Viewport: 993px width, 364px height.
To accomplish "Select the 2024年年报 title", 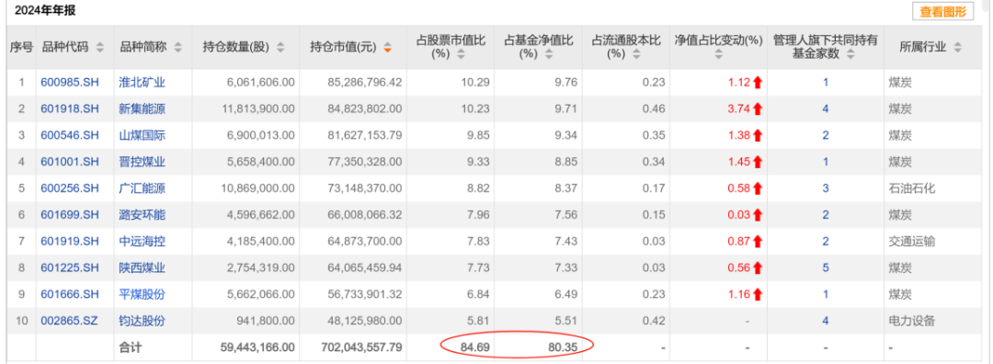I will [46, 11].
